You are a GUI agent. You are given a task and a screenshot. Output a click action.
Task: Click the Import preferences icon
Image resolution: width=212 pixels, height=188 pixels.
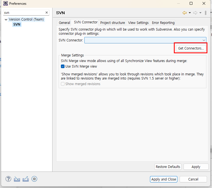tap(17, 179)
